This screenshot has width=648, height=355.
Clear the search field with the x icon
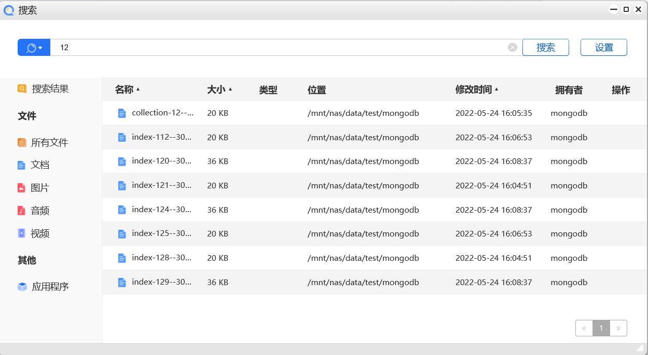coord(512,47)
